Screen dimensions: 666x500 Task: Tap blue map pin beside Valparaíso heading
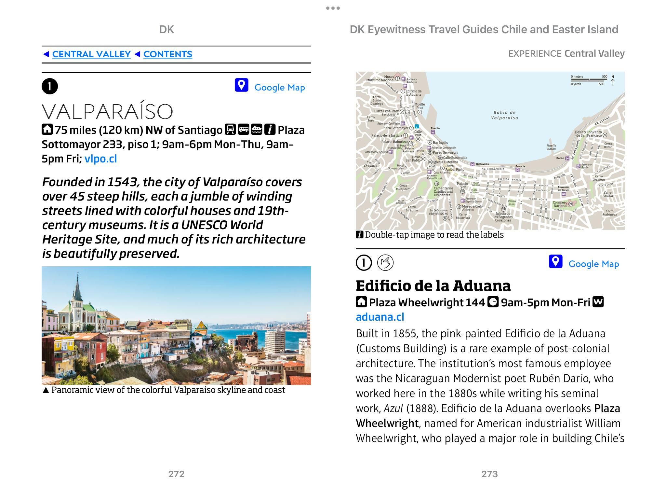click(x=241, y=85)
